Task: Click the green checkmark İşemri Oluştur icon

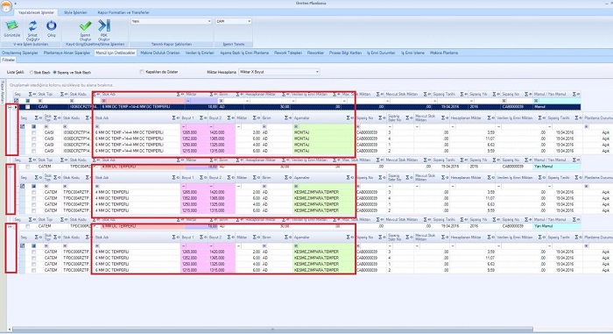Action: (x=85, y=26)
